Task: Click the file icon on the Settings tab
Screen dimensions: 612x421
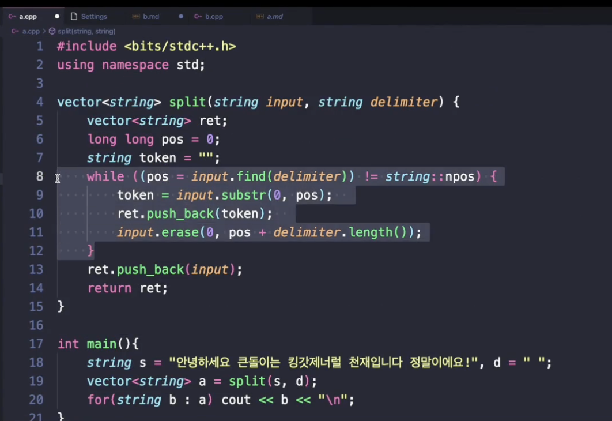Action: coord(74,16)
